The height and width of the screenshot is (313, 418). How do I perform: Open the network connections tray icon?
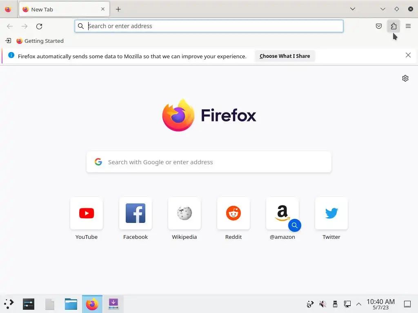347,304
